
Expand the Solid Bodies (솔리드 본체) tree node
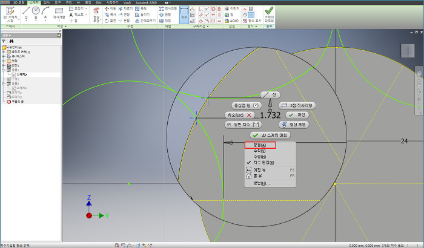coord(3,52)
